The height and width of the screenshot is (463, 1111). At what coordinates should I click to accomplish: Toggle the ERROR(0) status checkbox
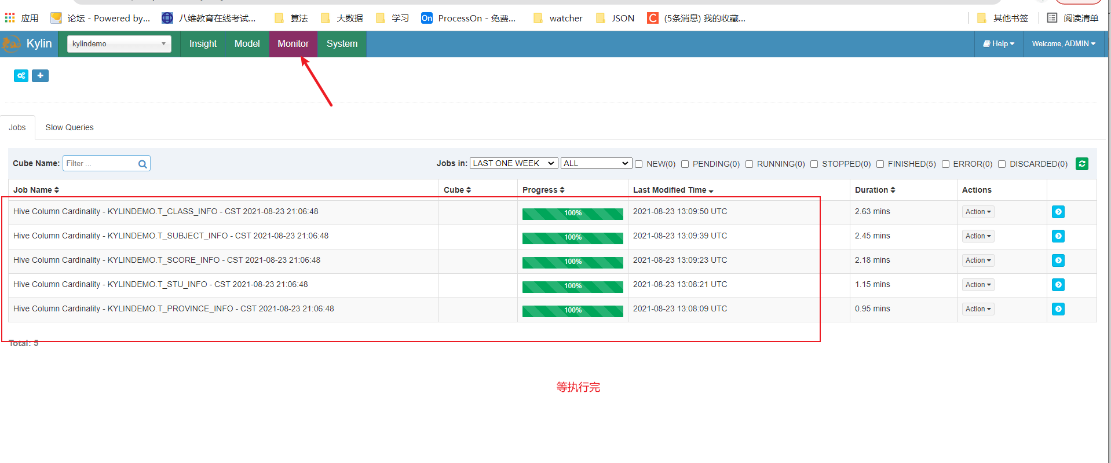(945, 164)
